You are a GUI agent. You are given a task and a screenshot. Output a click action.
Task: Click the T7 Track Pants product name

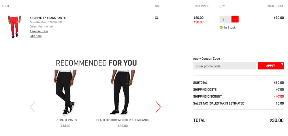pyautogui.click(x=65, y=120)
